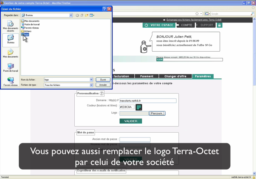256x179 pixels.
Task: Select Poste de travail in the file list
Action: (31, 24)
